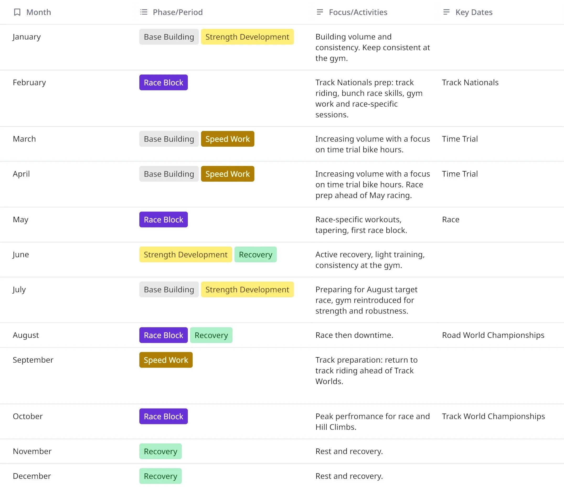
Task: Select the Month column header
Action: [x=38, y=12]
